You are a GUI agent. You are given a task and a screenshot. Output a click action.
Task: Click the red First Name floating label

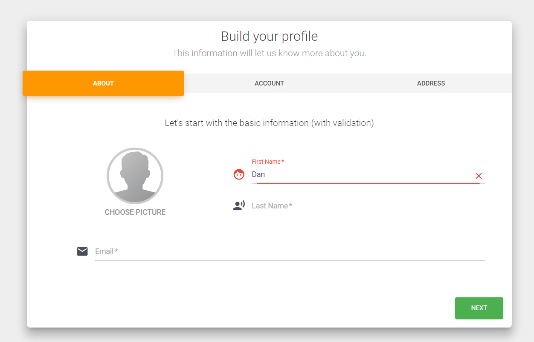[x=268, y=162]
